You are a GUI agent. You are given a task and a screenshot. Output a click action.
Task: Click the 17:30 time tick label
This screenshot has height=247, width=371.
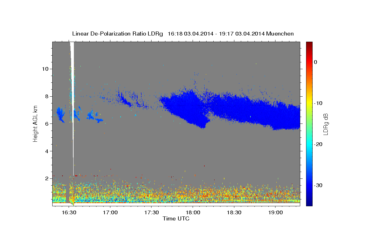click(151, 213)
